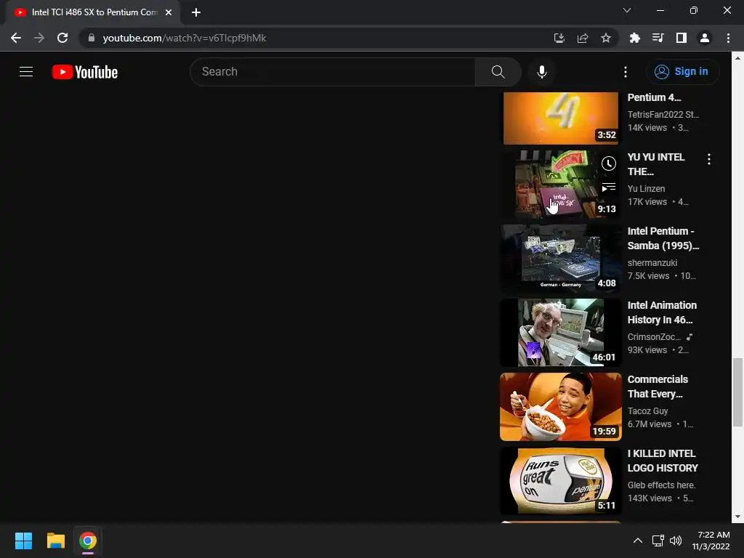Screen dimensions: 744x558
Task: Click the search magnifier button
Action: point(498,72)
